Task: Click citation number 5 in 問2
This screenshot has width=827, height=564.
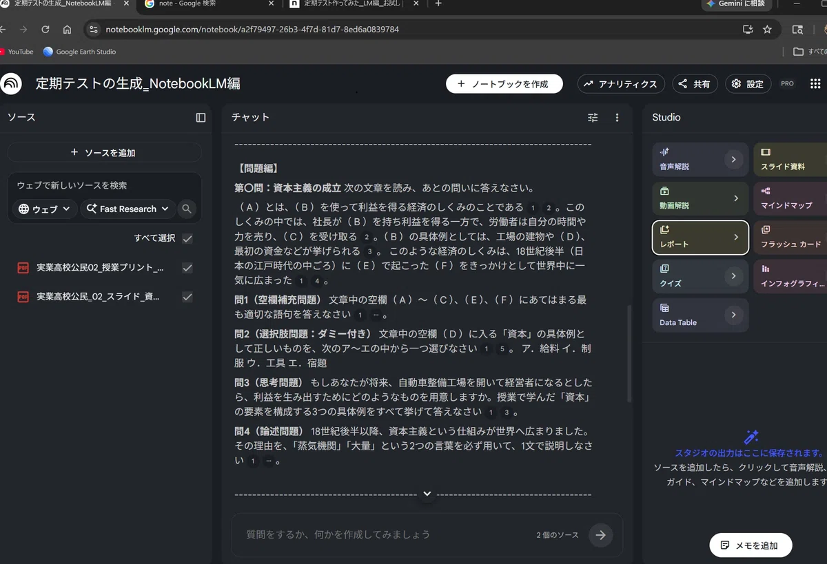Action: pyautogui.click(x=502, y=349)
